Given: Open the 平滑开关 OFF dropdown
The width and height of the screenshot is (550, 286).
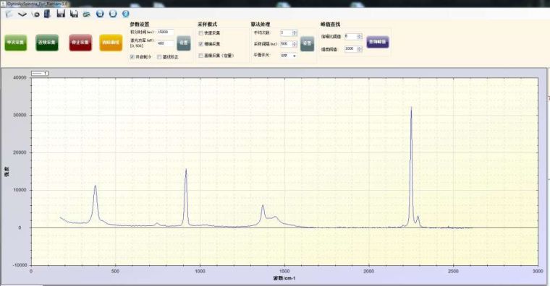Looking at the screenshot, I should point(288,56).
